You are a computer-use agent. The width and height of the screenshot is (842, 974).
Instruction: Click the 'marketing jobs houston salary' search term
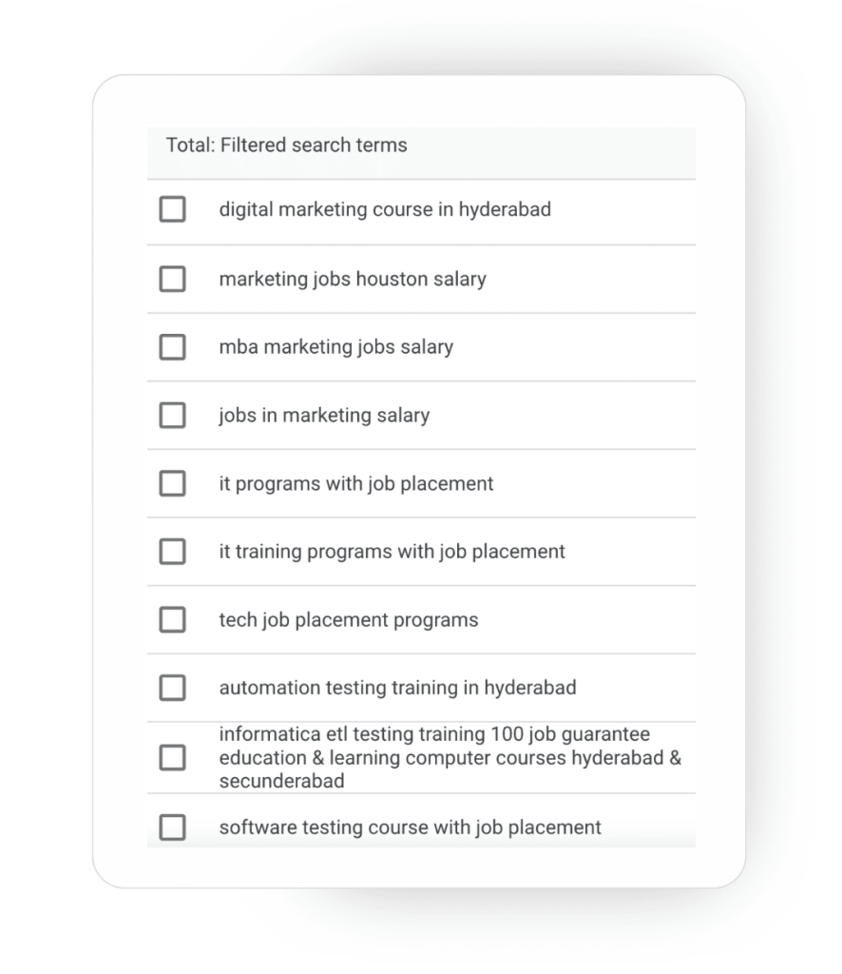(353, 279)
